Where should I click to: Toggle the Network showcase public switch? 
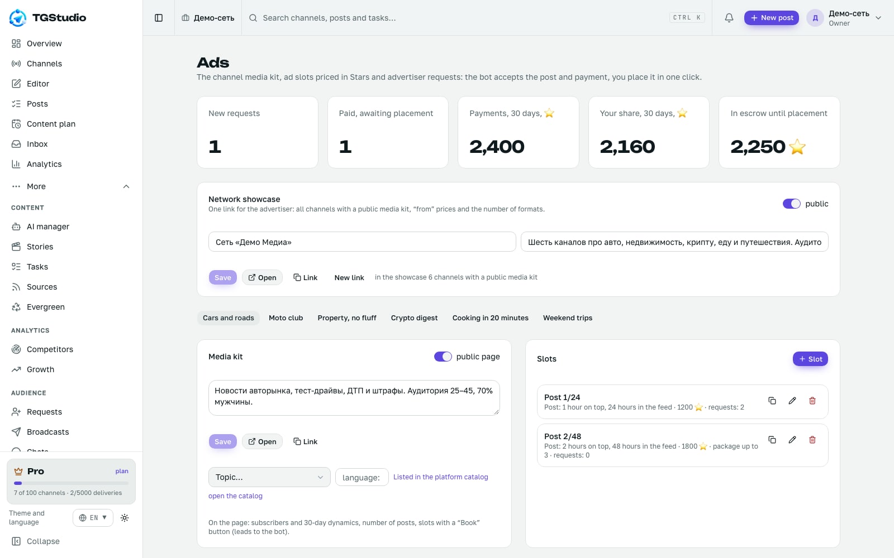coord(791,204)
